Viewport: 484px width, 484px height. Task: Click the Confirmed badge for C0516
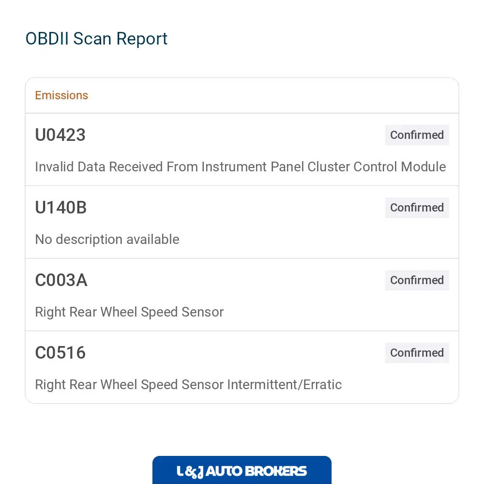click(417, 352)
